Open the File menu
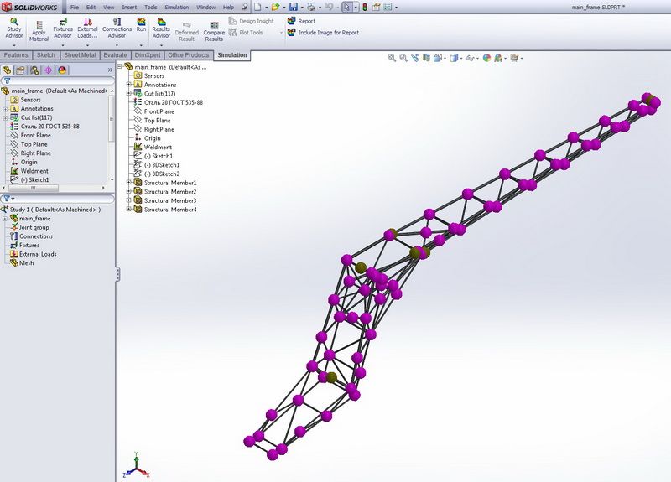This screenshot has width=671, height=482. (75, 8)
